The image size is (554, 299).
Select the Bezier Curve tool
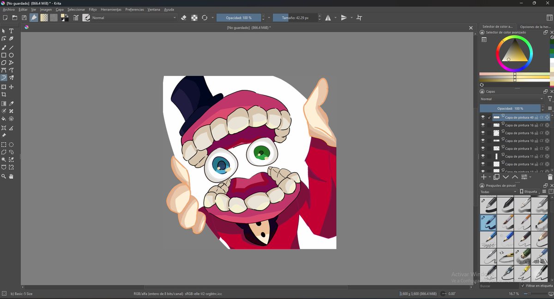pyautogui.click(x=4, y=70)
